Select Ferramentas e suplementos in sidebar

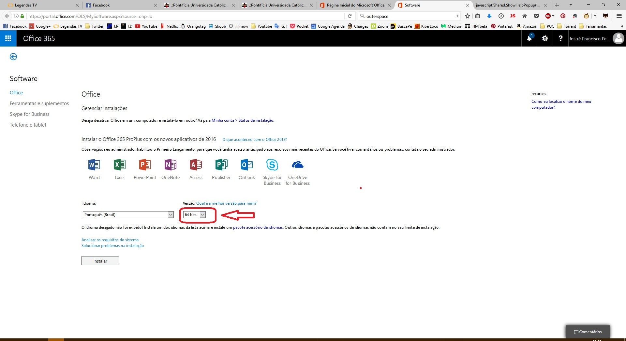[x=39, y=103]
